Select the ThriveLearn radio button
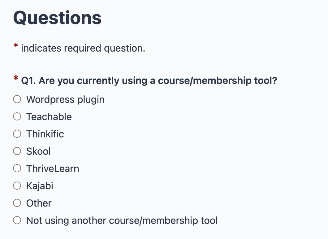Screen dimensions: 328x239 [17, 169]
